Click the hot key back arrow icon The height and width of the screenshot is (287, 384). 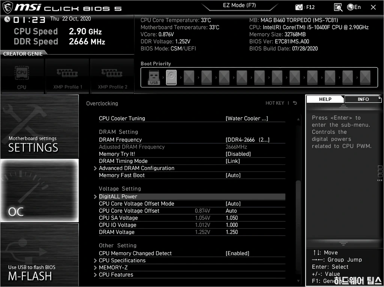[x=295, y=103]
